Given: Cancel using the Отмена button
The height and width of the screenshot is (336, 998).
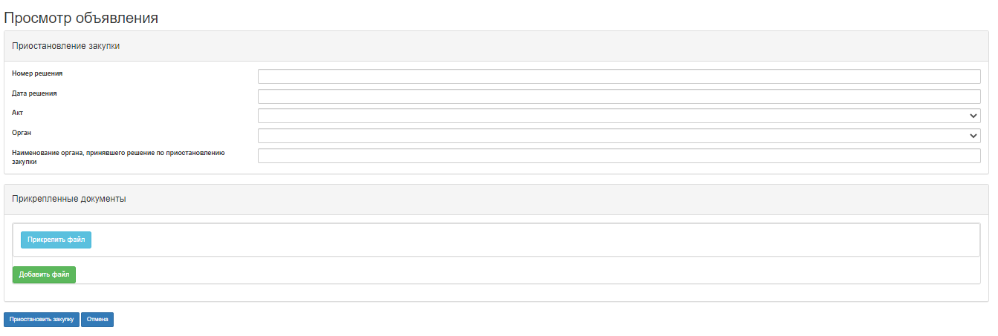Looking at the screenshot, I should tap(97, 320).
